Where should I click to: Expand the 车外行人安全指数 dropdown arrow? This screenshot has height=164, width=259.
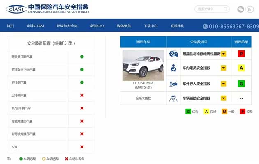click(x=224, y=84)
